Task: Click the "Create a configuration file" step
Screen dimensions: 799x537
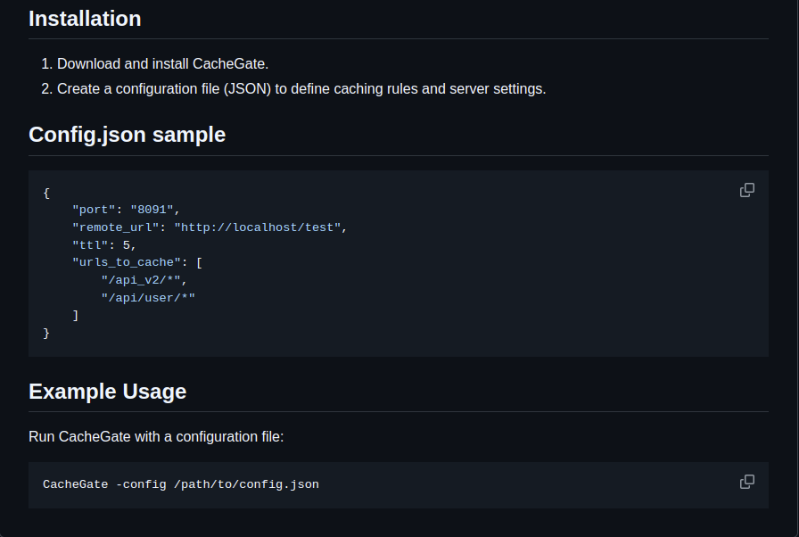Action: [301, 89]
